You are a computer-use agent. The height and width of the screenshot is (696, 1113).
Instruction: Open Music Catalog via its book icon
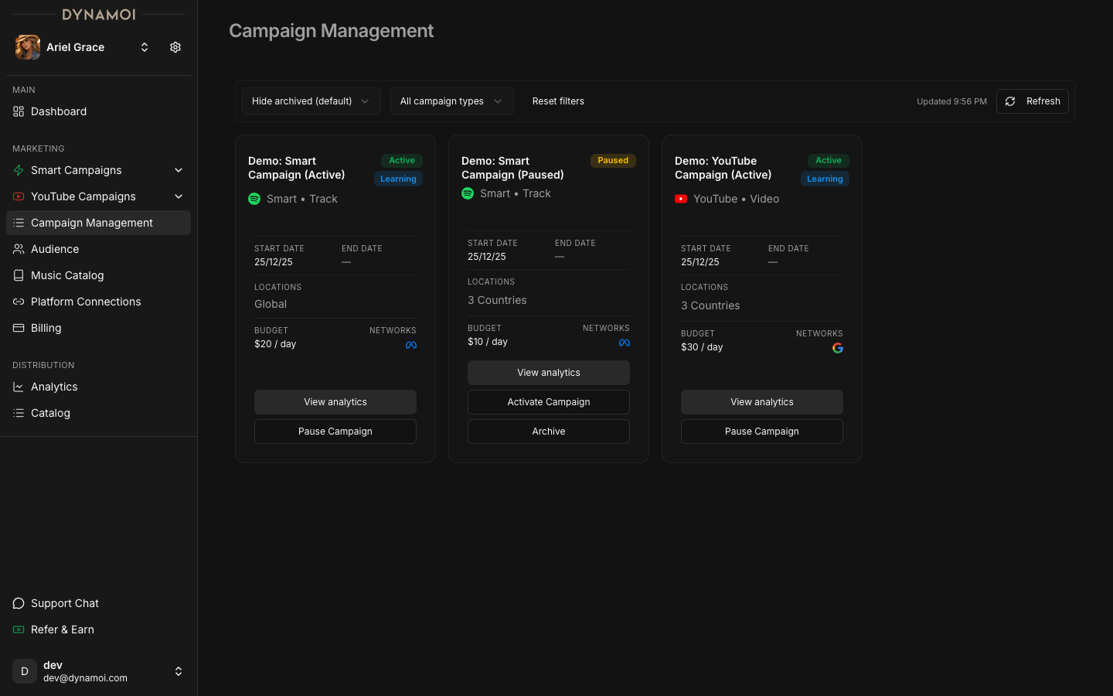[x=18, y=275]
